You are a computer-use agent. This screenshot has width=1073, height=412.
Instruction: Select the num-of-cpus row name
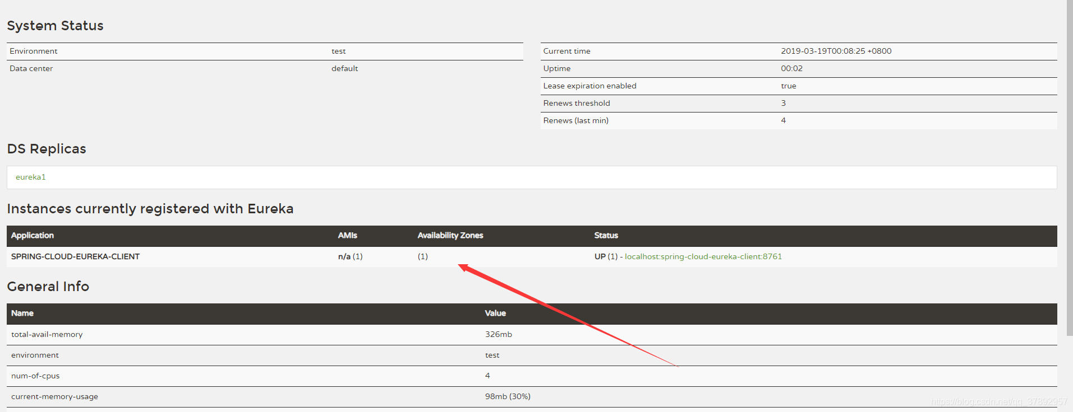coord(35,376)
